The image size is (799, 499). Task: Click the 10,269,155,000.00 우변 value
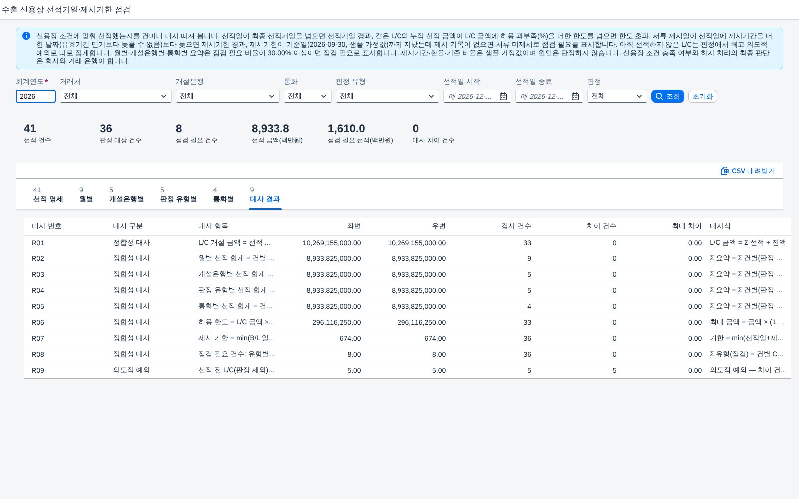point(417,243)
